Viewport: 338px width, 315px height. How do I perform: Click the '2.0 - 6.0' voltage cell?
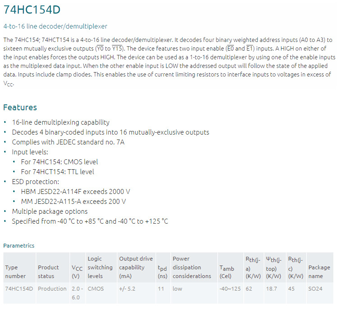(77, 293)
